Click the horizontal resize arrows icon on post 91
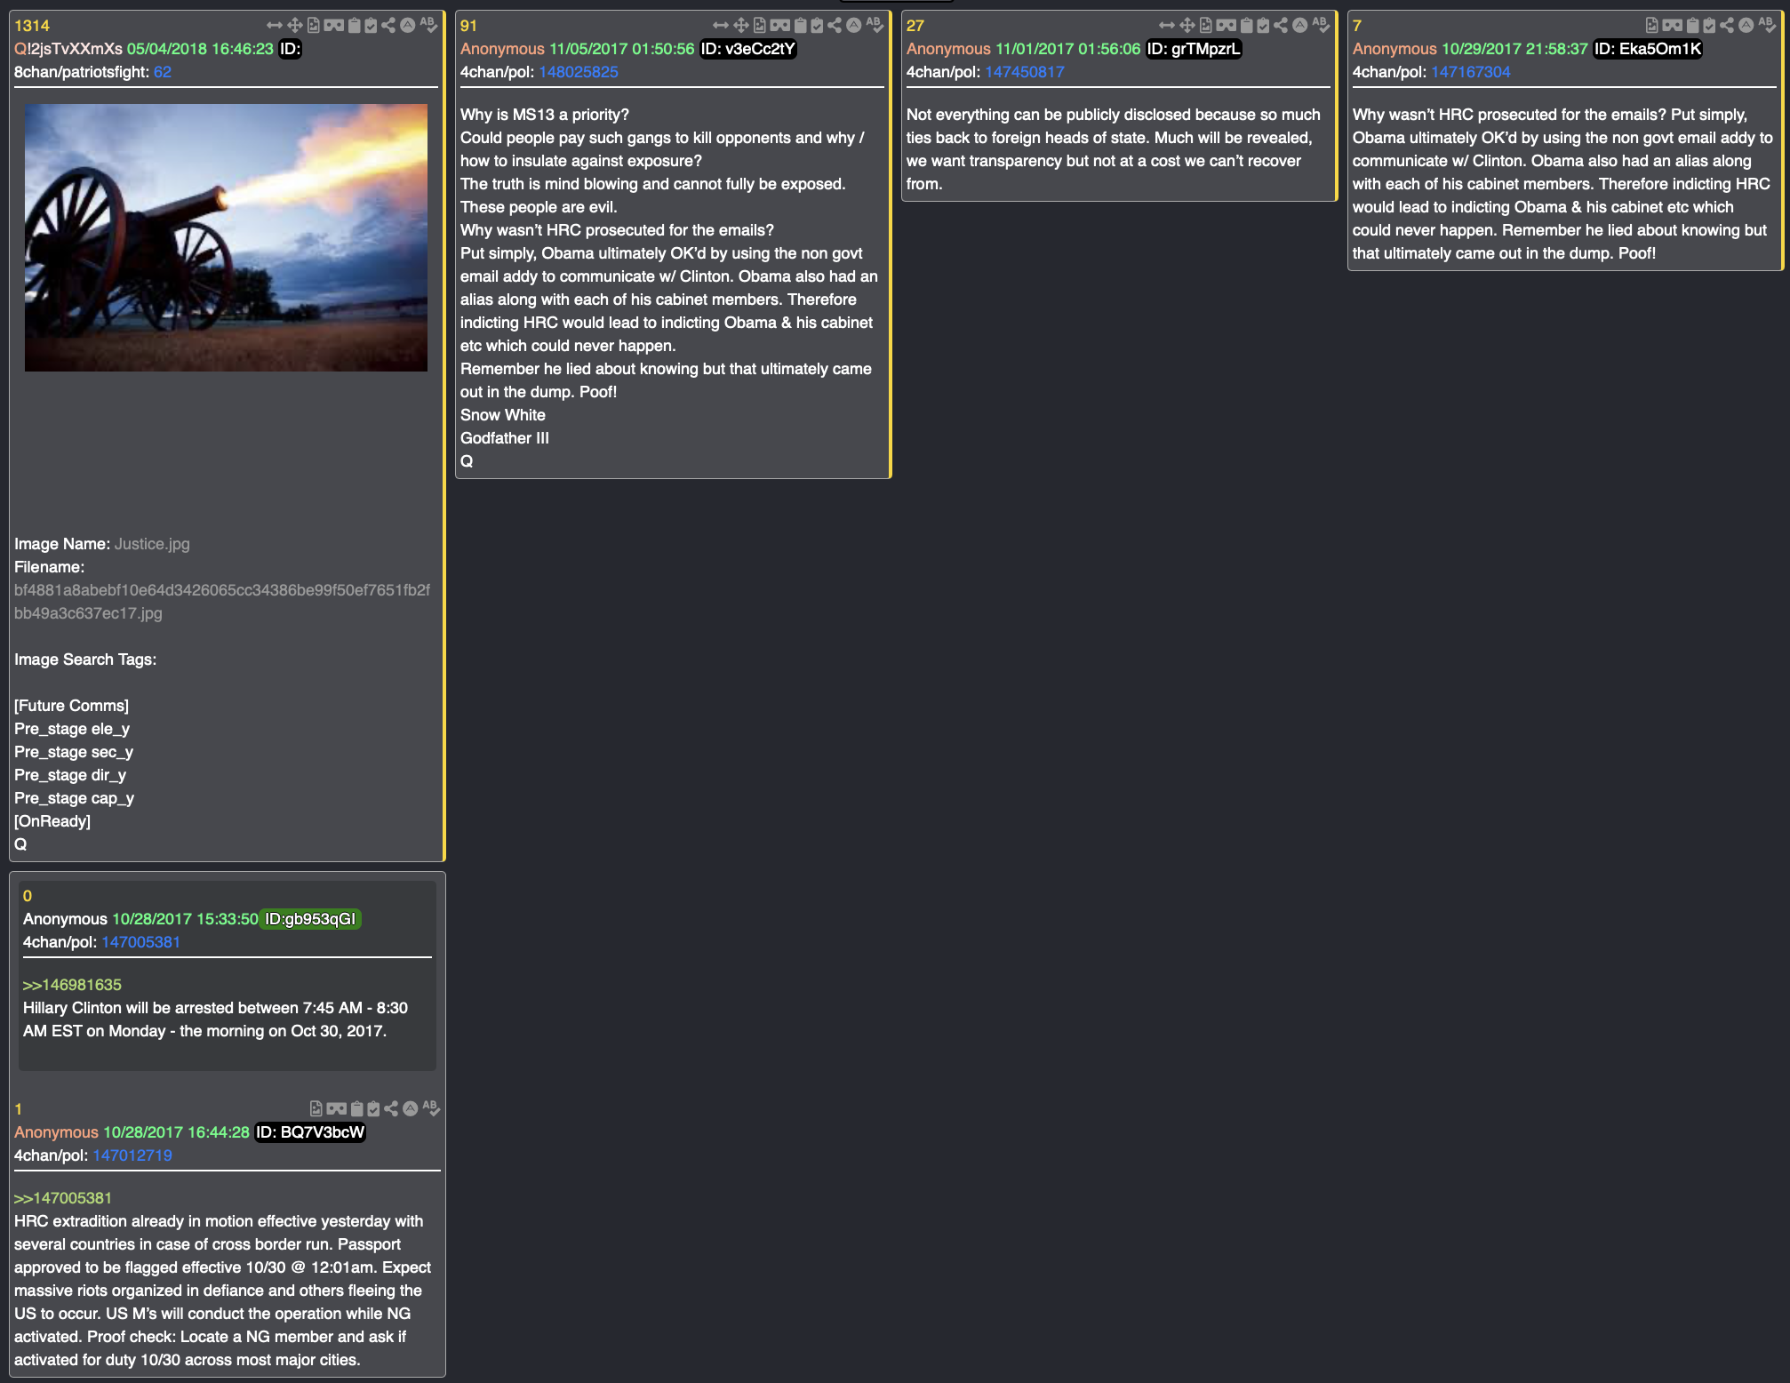 click(721, 26)
